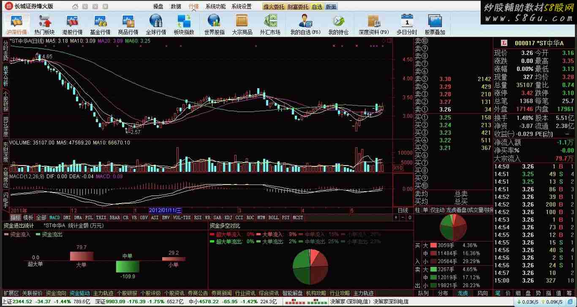This screenshot has height=307, width=577.
Task: Select TRIX indicator
Action: coord(101,217)
